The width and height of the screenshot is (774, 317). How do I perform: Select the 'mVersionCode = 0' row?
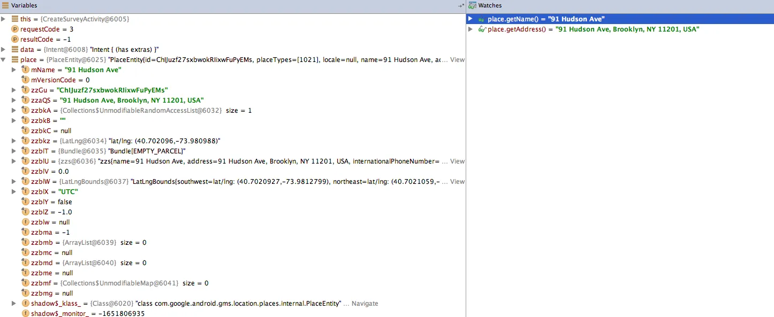(233, 80)
